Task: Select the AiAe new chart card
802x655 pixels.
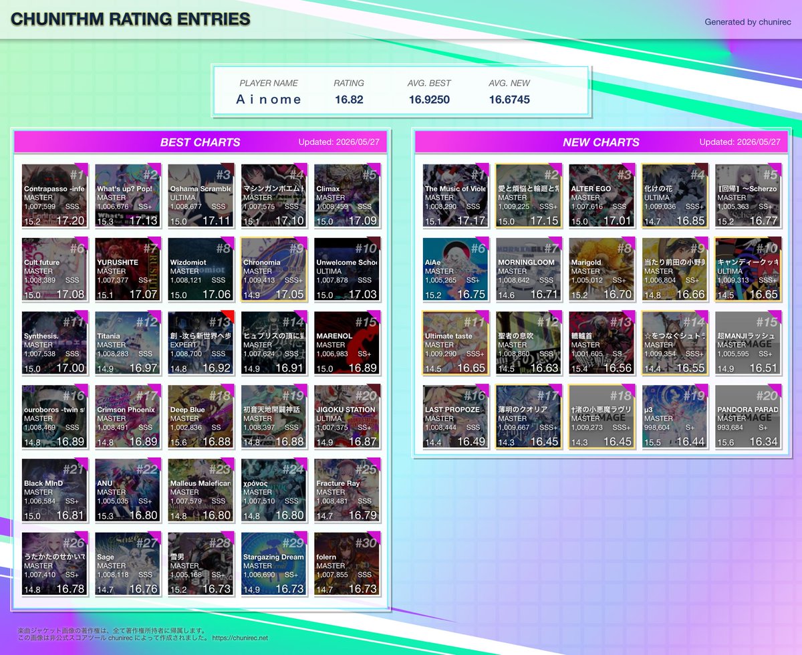Action: (x=455, y=269)
